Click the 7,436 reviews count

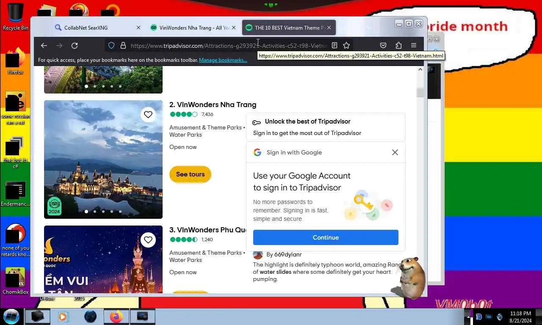[207, 114]
